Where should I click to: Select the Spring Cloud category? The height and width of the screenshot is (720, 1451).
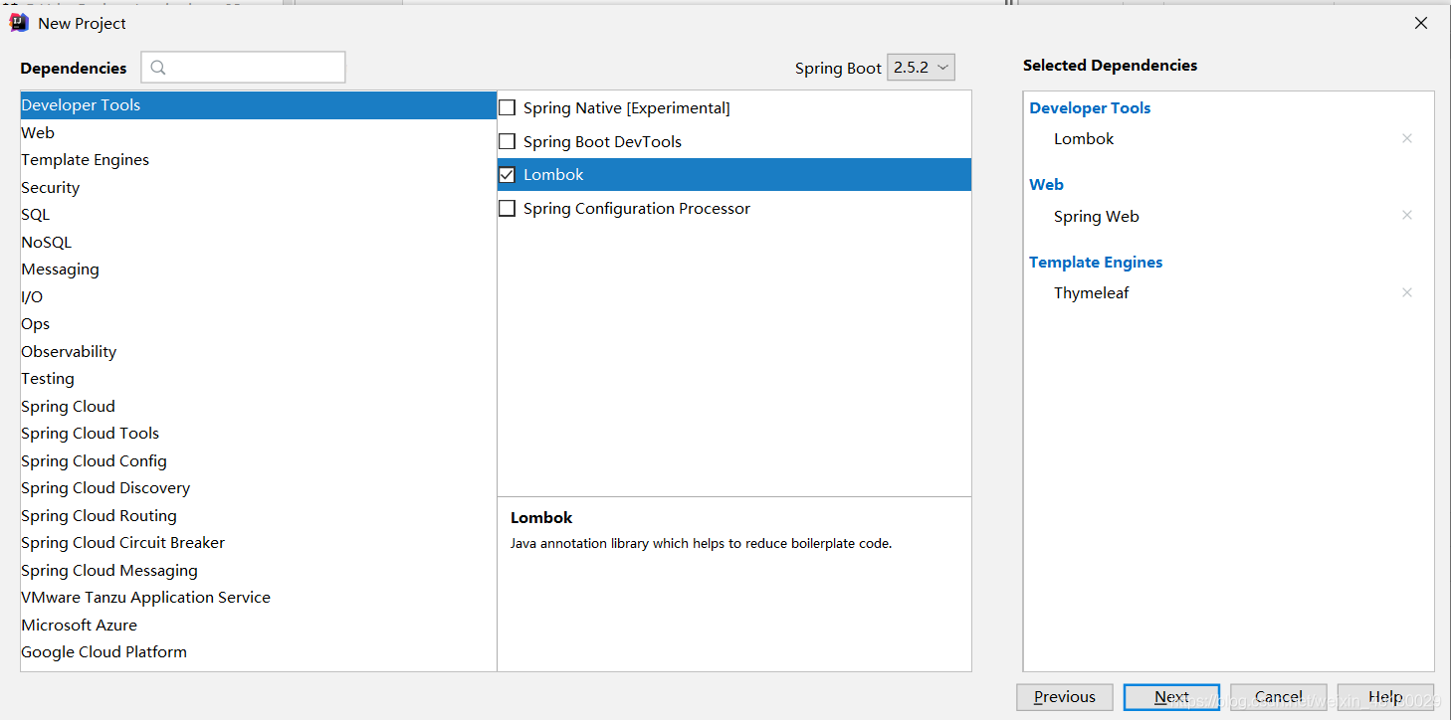tap(259, 406)
